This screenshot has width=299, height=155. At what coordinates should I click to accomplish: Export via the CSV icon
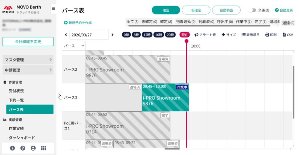click(284, 35)
